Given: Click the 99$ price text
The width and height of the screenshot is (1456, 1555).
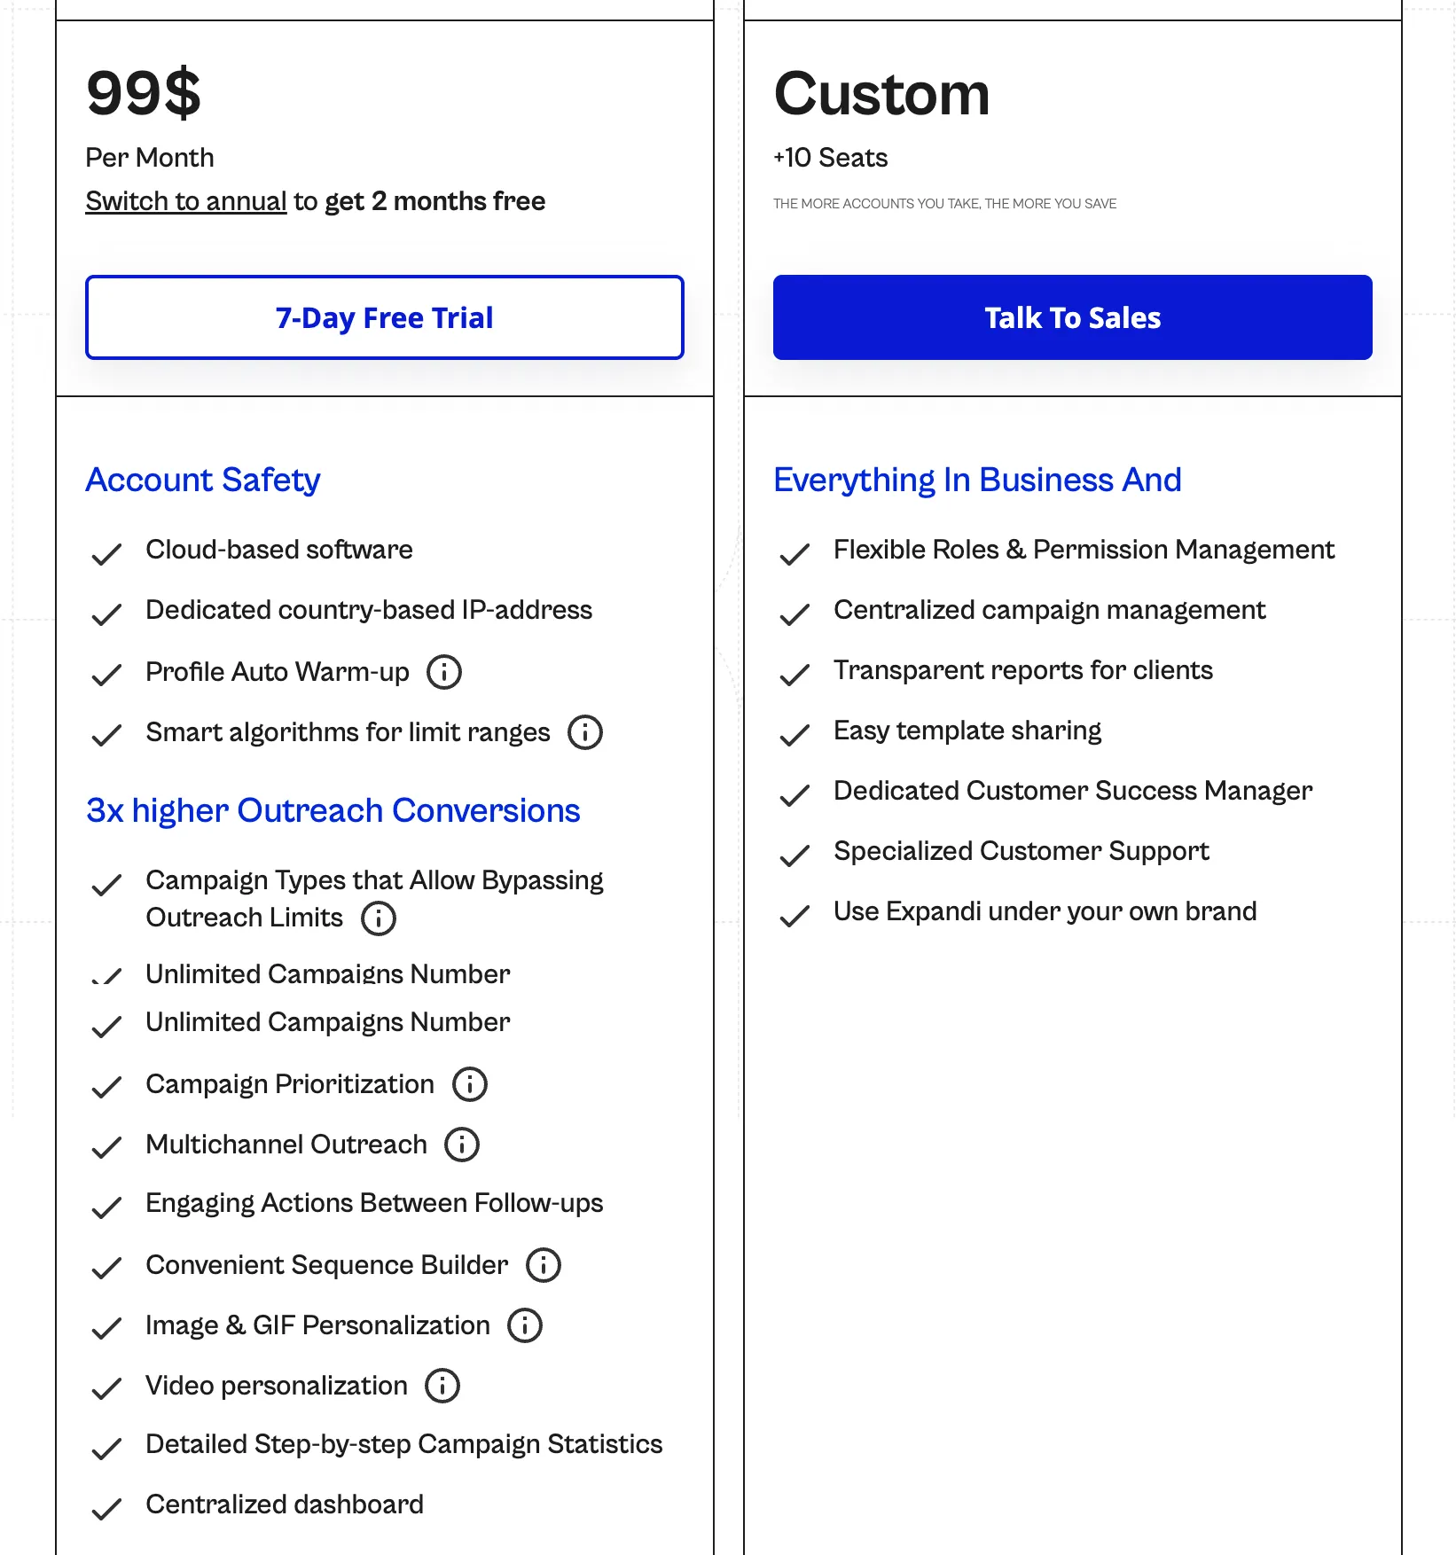Looking at the screenshot, I should (x=144, y=93).
